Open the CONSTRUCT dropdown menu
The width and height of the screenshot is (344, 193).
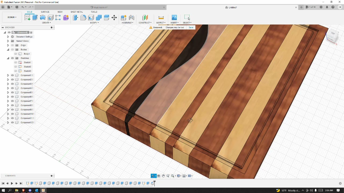pos(145,23)
